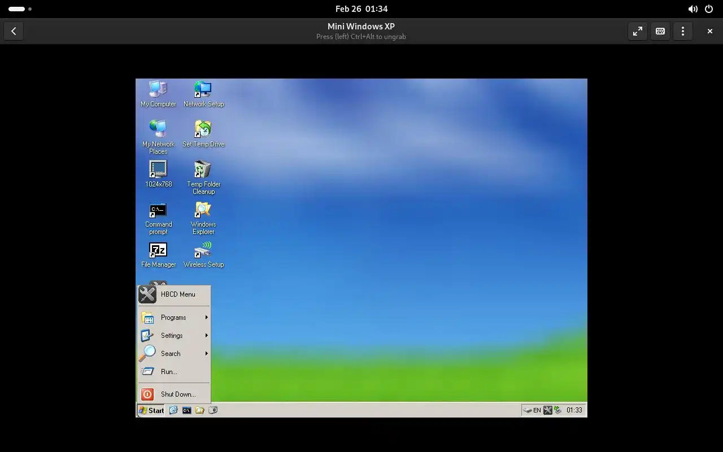The width and height of the screenshot is (723, 452).
Task: Open the Settings submenu
Action: tap(174, 336)
